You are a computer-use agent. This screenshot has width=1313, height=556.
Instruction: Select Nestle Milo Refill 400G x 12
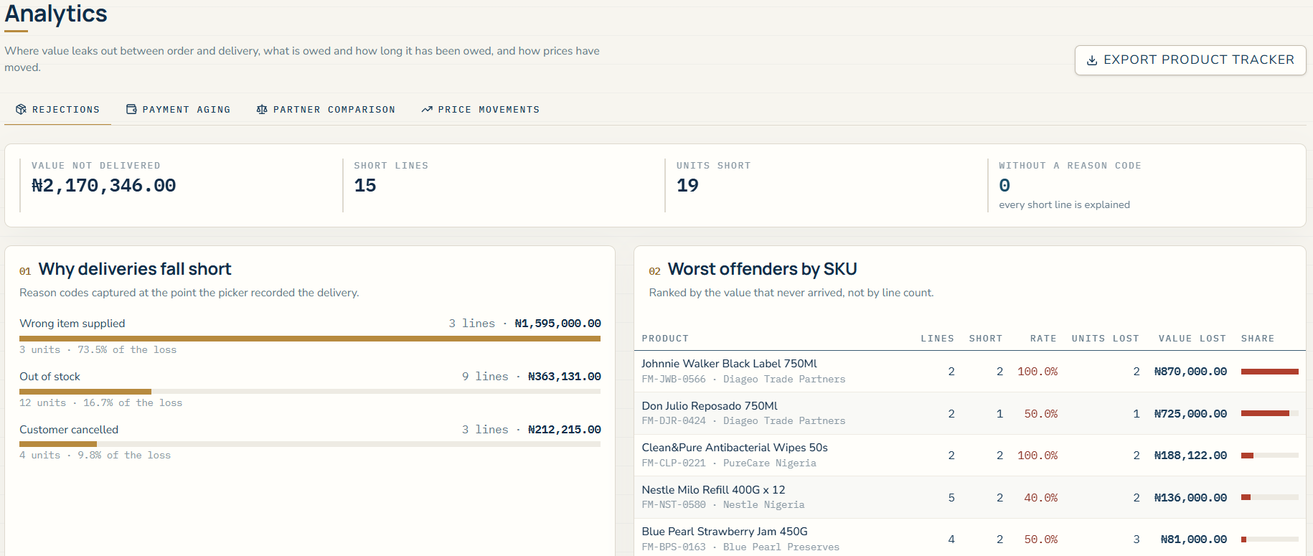713,490
